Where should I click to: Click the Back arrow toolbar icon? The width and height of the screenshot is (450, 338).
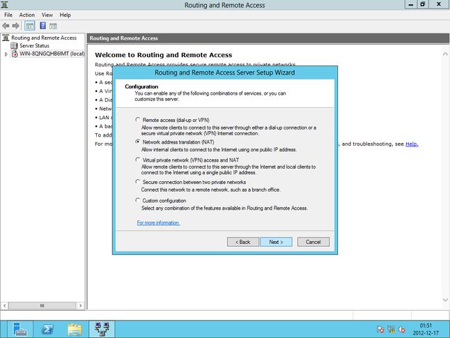pyautogui.click(x=6, y=26)
